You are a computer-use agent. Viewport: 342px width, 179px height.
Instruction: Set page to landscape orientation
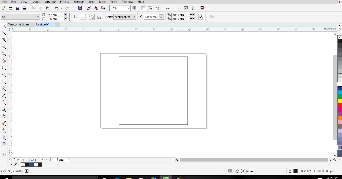(83, 17)
